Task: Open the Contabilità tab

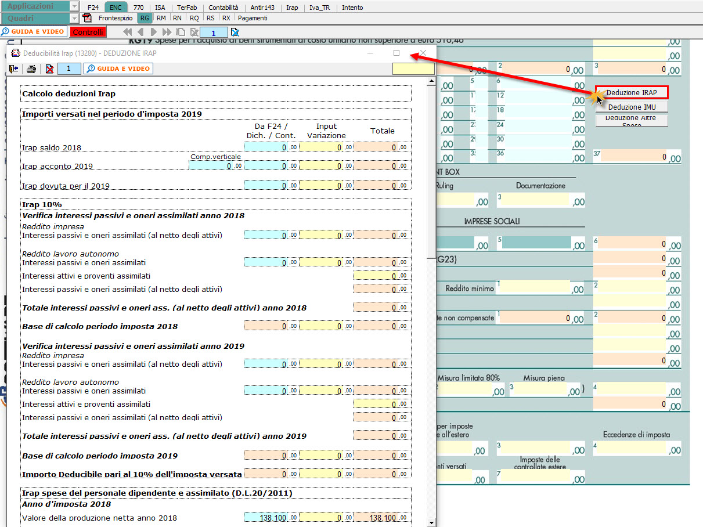Action: (223, 8)
